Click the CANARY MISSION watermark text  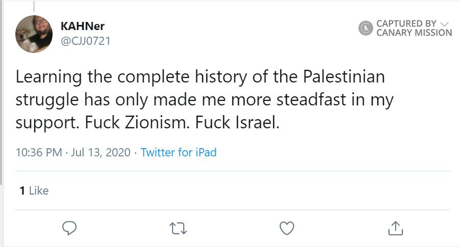[414, 33]
